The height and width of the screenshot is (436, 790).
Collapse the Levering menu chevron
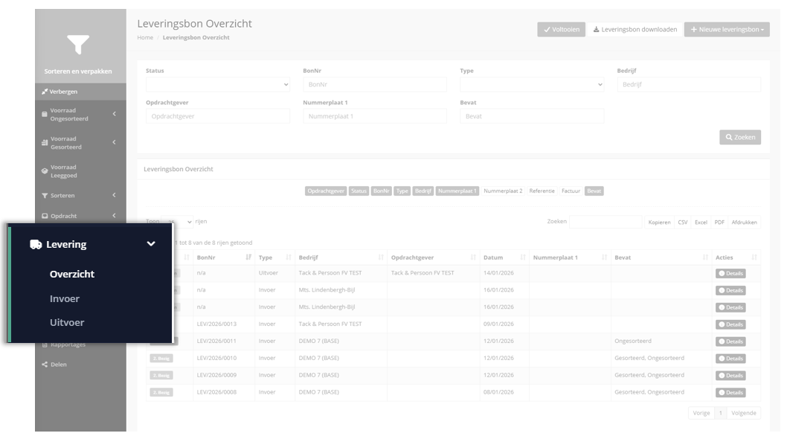(151, 244)
